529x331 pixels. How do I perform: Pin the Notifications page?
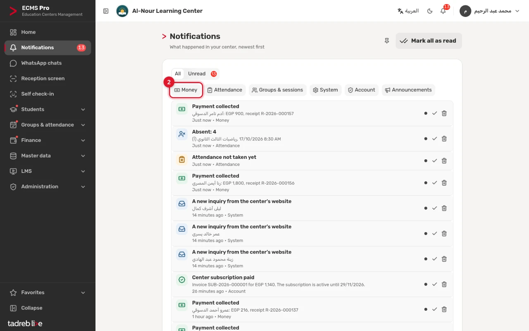(x=387, y=41)
